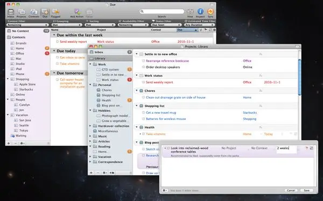Click the Projects window vertical scrollbar
Viewport: 323px width, 201px height.
[299, 77]
